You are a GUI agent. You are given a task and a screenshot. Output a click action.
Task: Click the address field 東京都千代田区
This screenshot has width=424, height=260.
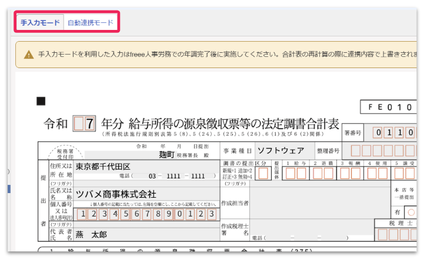[x=146, y=167]
